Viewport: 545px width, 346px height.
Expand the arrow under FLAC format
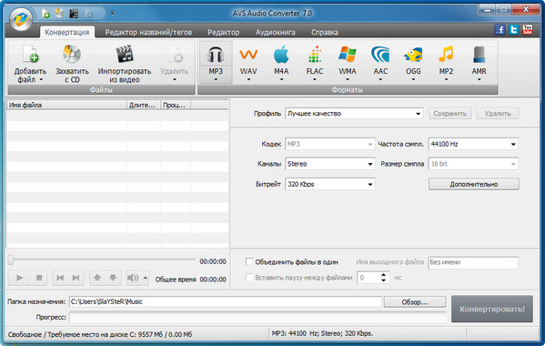tap(315, 79)
